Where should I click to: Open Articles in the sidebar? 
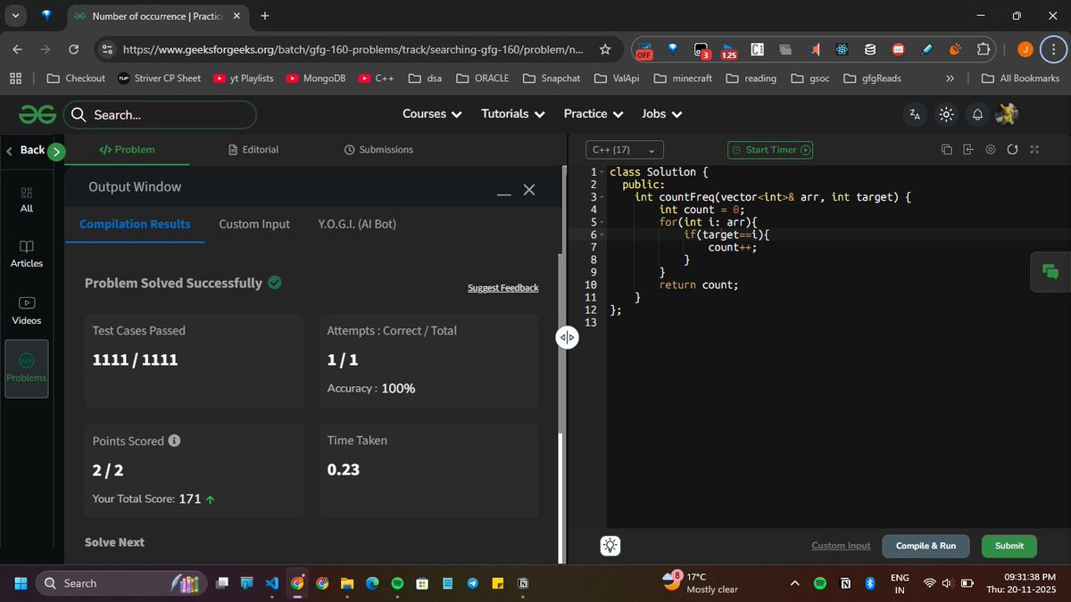point(27,254)
